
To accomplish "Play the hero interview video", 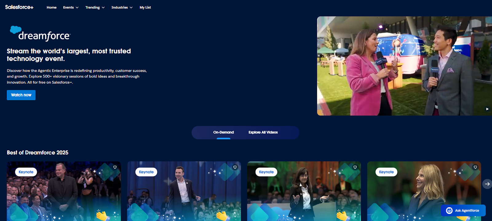I will pyautogui.click(x=487, y=109).
